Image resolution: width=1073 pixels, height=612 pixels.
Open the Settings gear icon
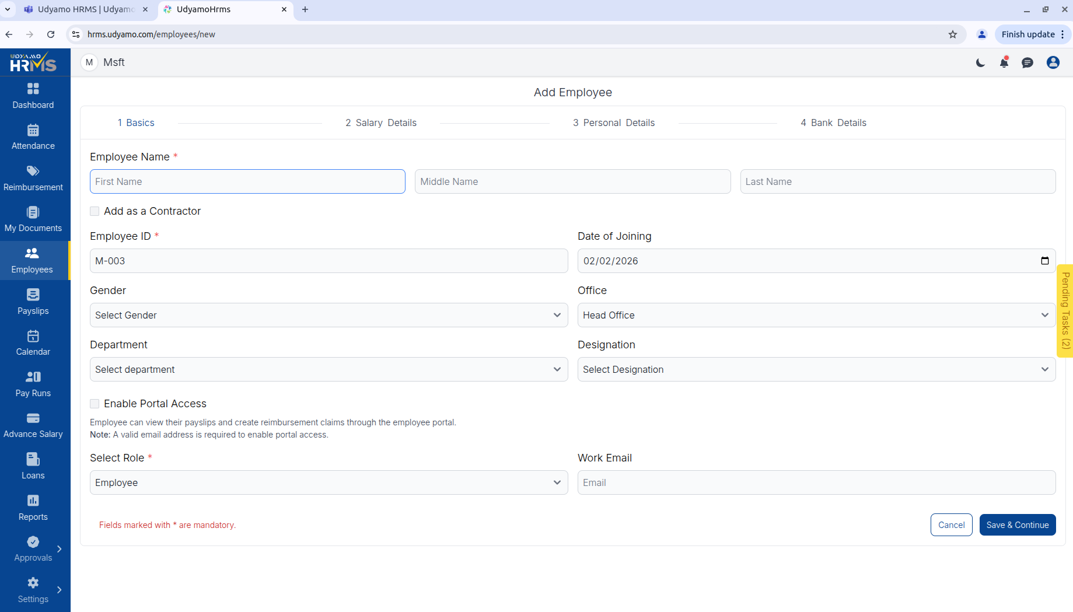(x=33, y=583)
